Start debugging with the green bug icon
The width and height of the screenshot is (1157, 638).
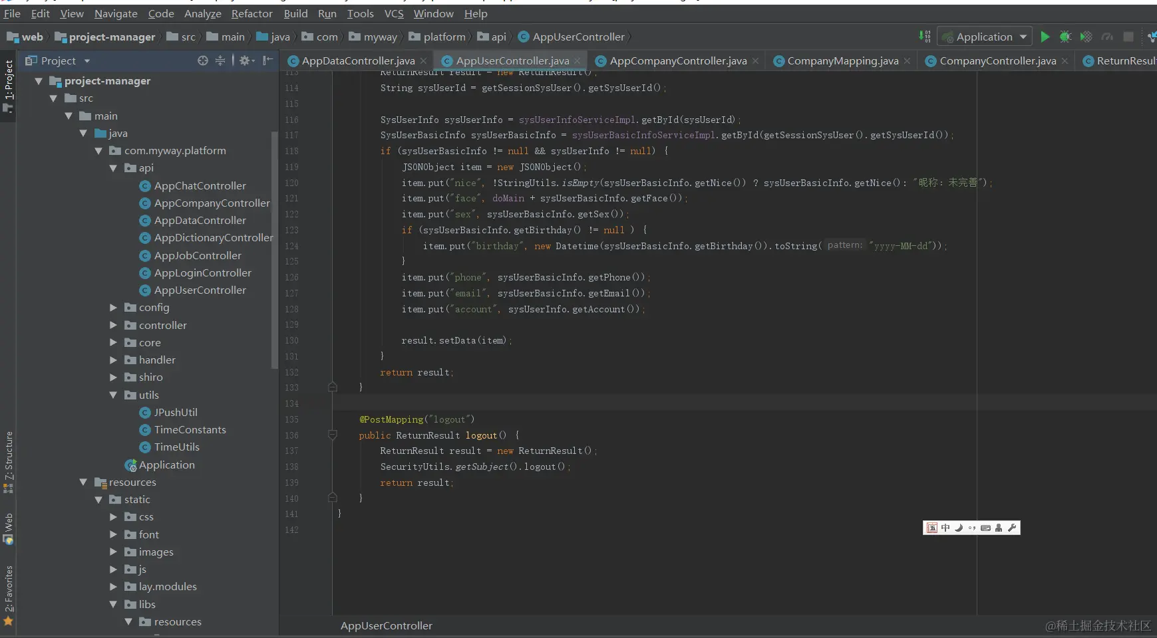pyautogui.click(x=1065, y=37)
